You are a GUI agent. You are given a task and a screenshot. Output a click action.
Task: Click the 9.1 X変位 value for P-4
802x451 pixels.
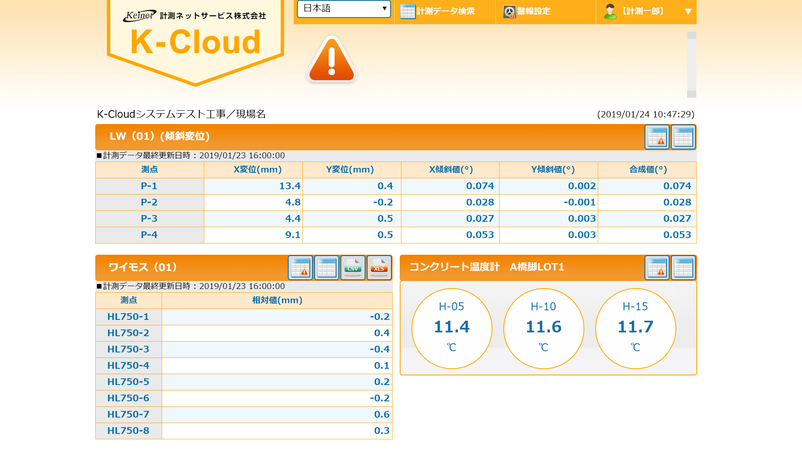tap(293, 235)
